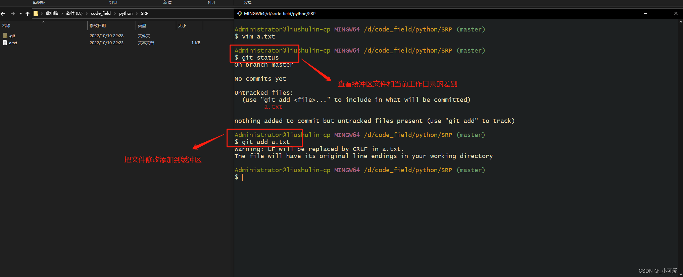Click terminal scrollbar up arrow
Screen dimensions: 683x277
click(x=680, y=22)
